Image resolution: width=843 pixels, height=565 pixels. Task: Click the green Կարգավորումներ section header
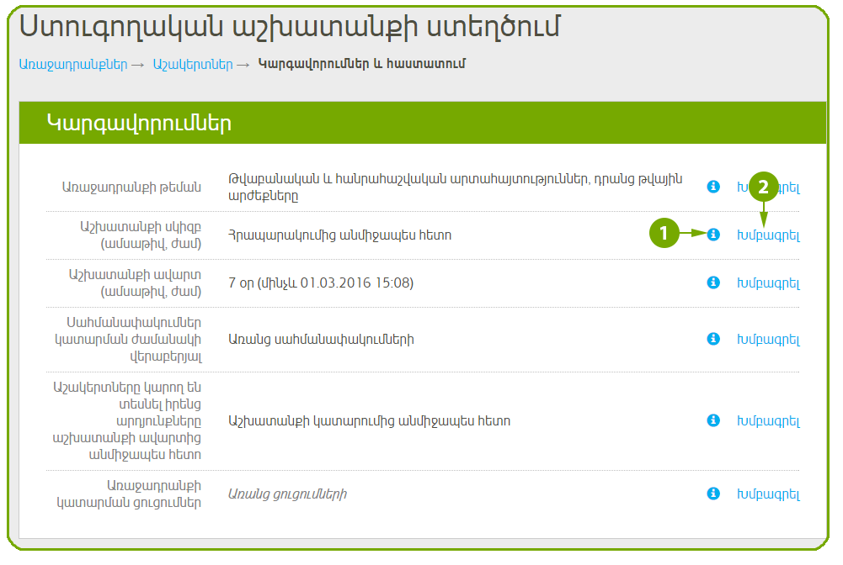(422, 124)
